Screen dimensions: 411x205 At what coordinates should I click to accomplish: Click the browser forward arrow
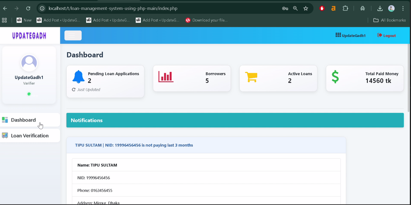coord(16,8)
